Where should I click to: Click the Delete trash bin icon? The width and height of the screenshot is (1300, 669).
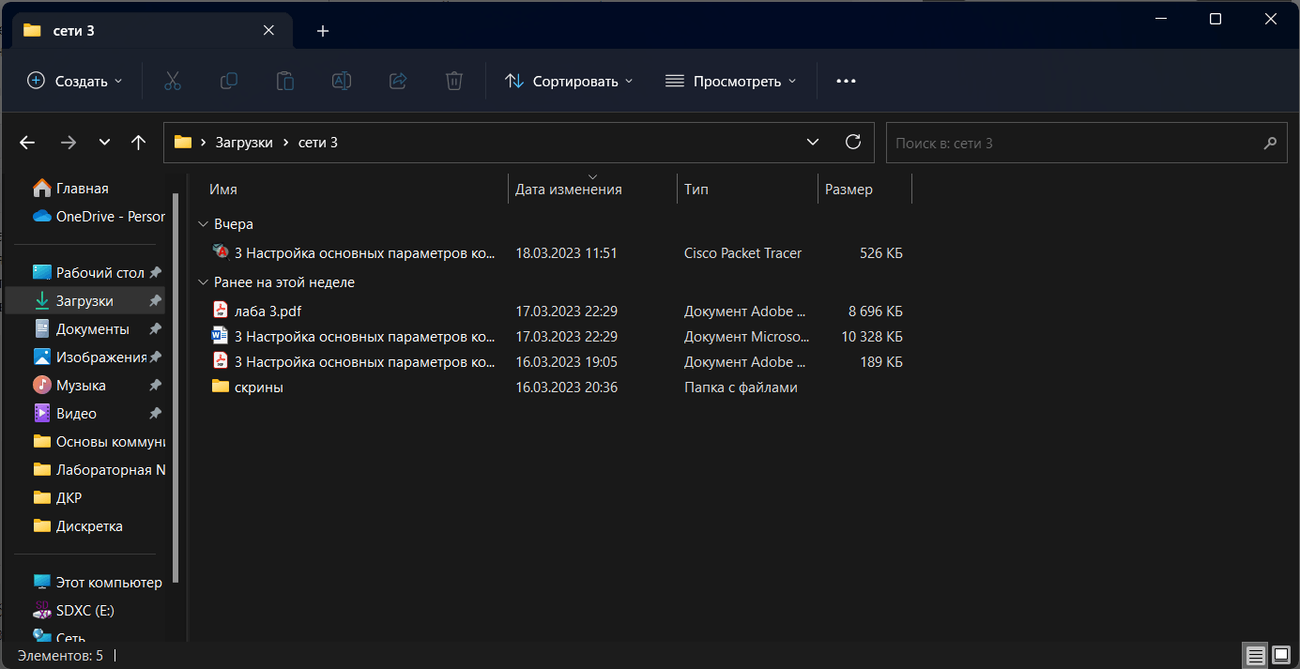tap(454, 81)
